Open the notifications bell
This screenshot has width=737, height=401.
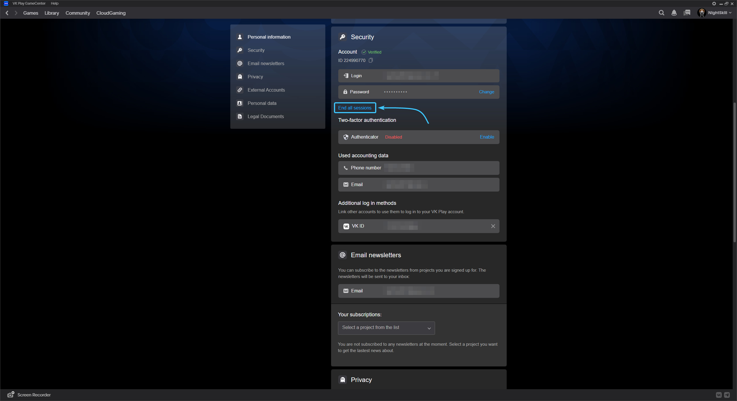pos(674,13)
